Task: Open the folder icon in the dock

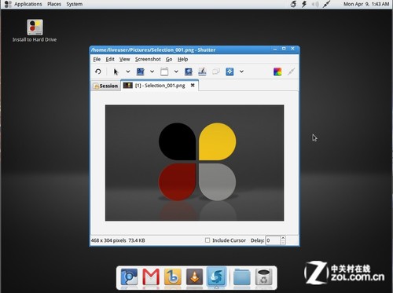Action: tap(241, 277)
